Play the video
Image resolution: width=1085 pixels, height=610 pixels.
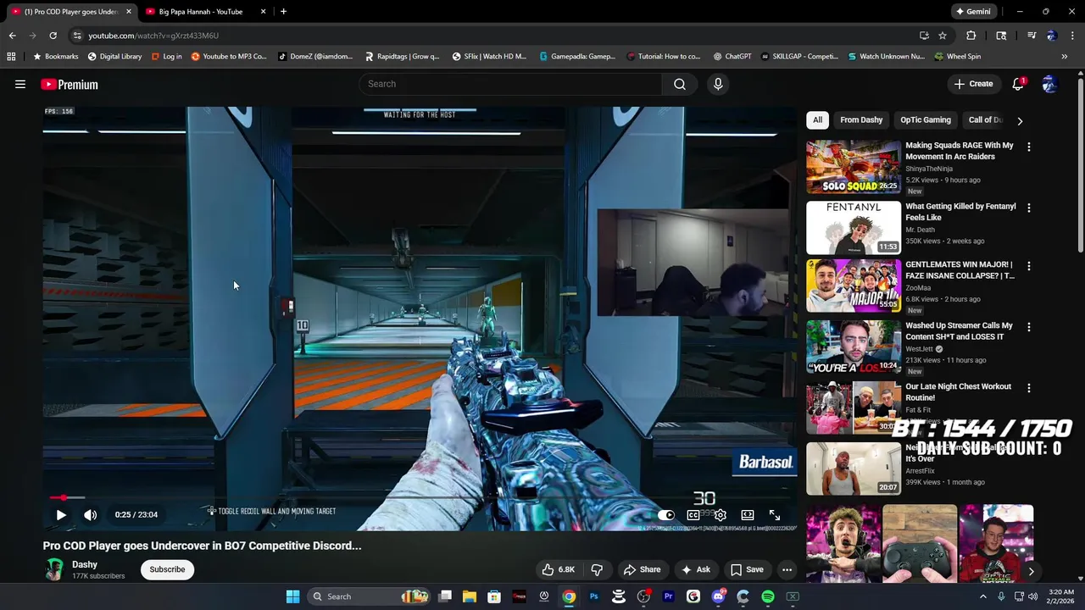61,514
